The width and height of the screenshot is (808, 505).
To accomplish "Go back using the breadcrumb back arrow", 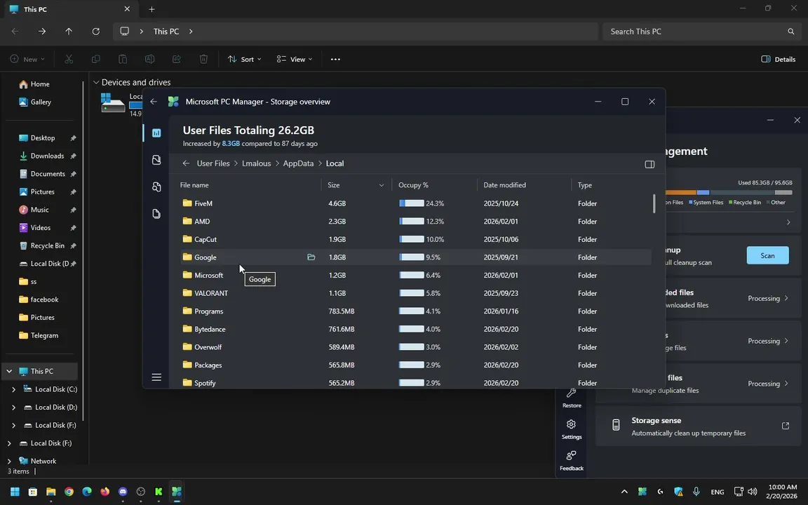I will point(186,163).
